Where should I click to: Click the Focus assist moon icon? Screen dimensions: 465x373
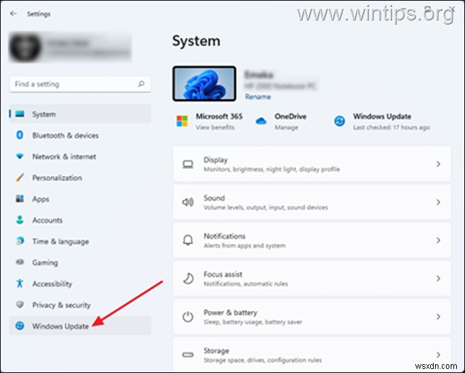188,278
